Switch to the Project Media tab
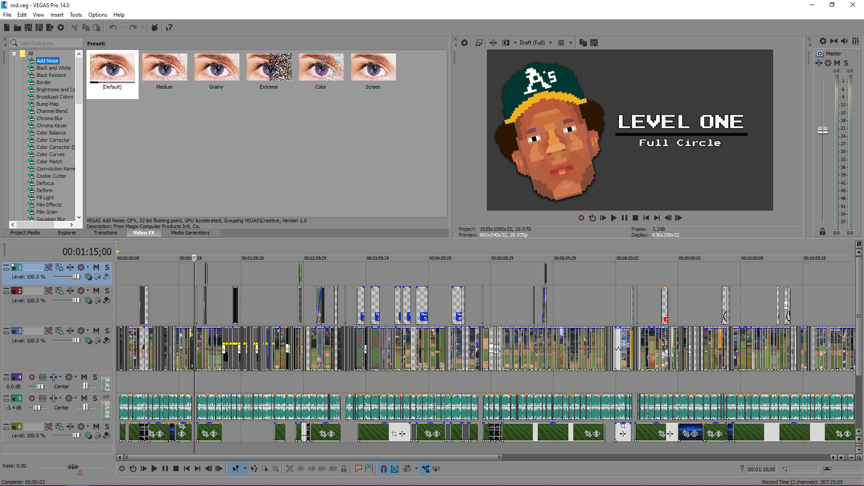864x486 pixels. coord(25,233)
